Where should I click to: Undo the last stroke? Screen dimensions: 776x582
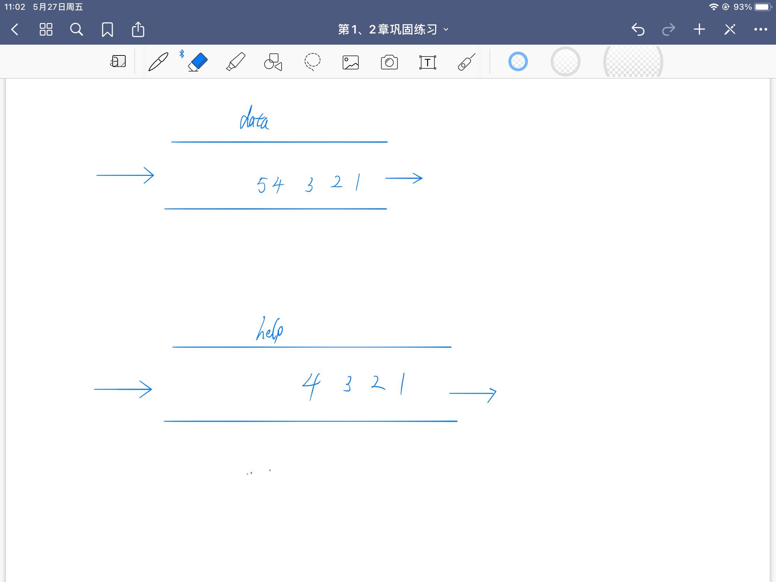[x=638, y=29]
